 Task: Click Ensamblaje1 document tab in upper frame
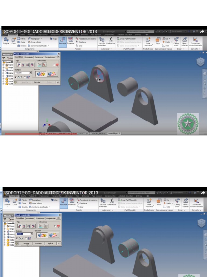tap(114, 133)
